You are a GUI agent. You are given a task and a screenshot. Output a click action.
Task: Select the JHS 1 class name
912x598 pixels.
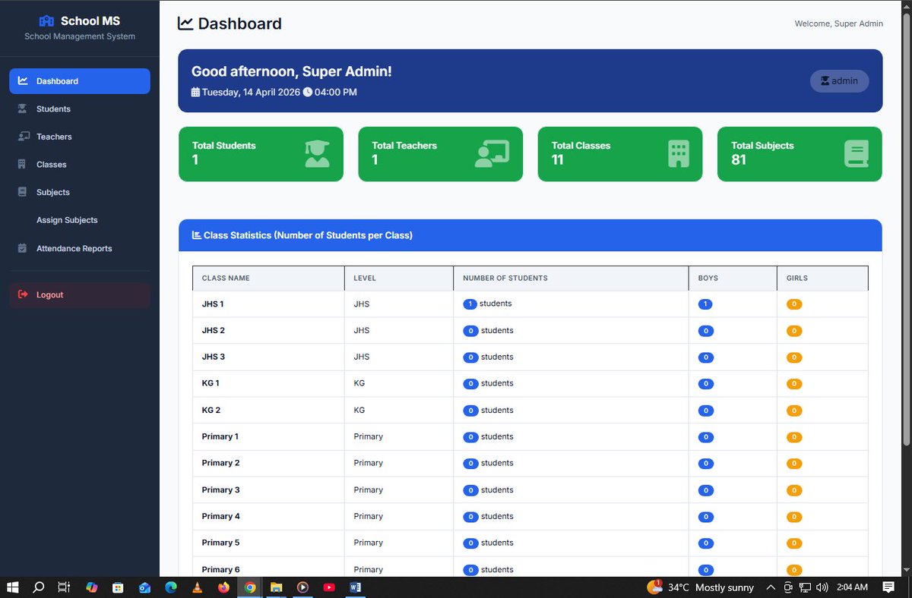point(213,304)
